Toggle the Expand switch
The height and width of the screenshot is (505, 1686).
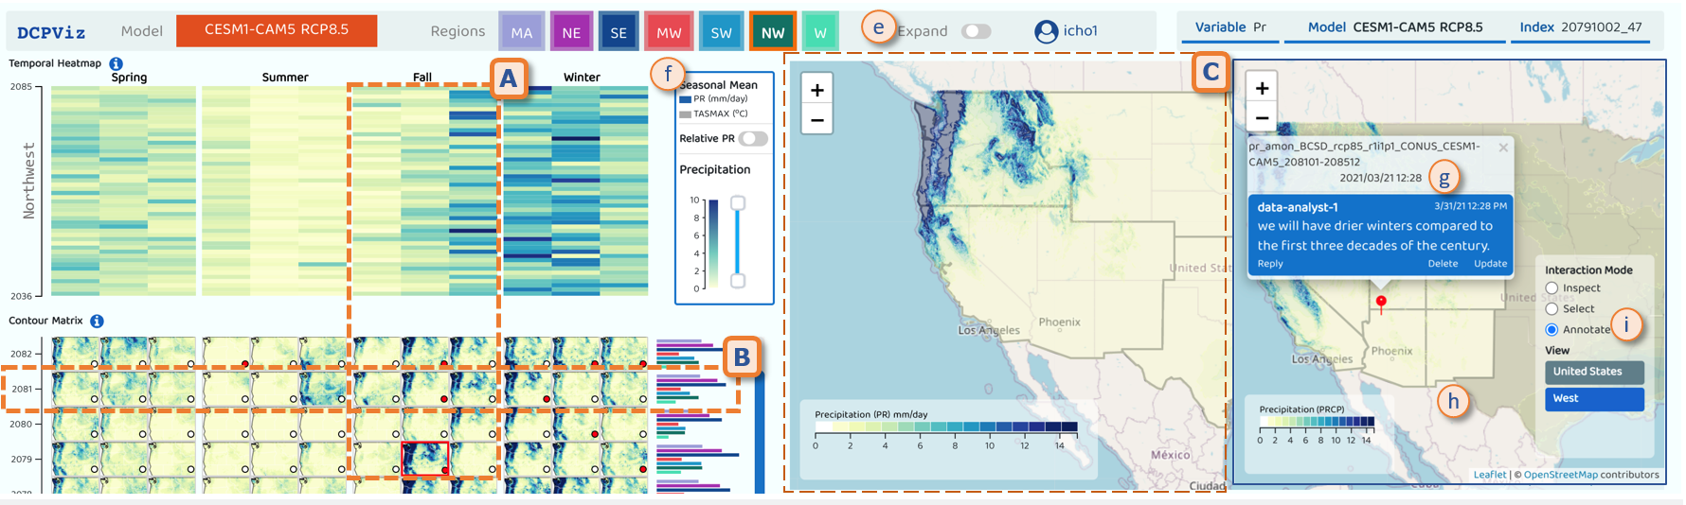coord(976,31)
